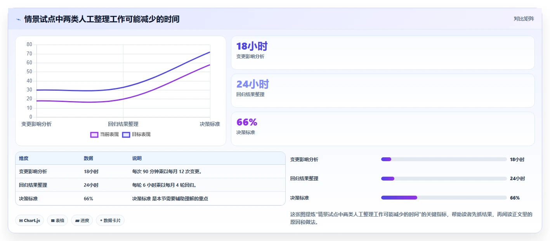Toggle the 当前表现 legend entry
This screenshot has height=241, width=550.
[104, 134]
